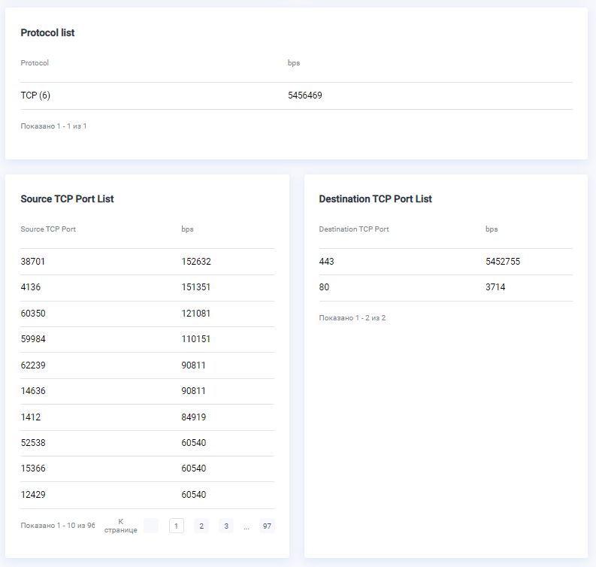596x567 pixels.
Task: Go to page 3 of source ports
Action: pos(226,526)
